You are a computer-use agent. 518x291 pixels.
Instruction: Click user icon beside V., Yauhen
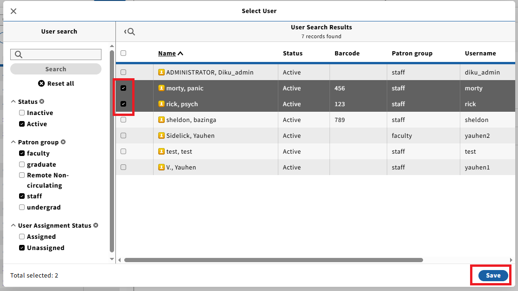[161, 167]
